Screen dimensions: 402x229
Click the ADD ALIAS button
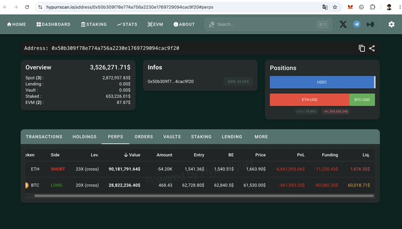coord(238,82)
